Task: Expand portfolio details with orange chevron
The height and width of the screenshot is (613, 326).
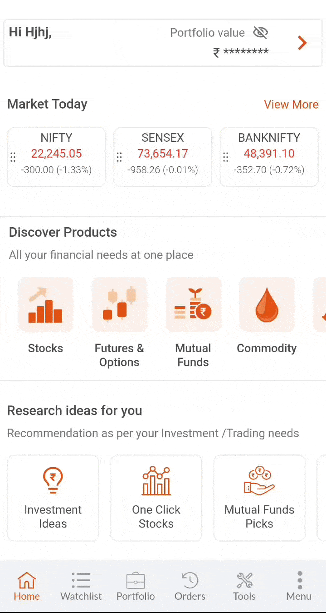Action: 302,43
